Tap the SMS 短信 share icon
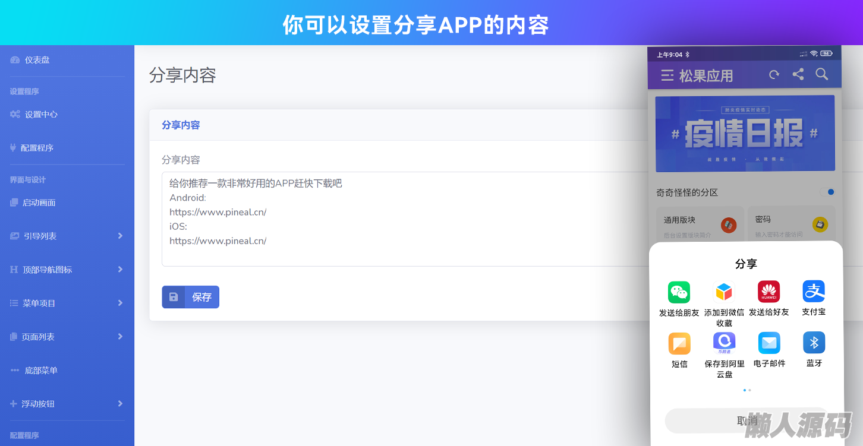Viewport: 863px width, 446px height. click(679, 343)
